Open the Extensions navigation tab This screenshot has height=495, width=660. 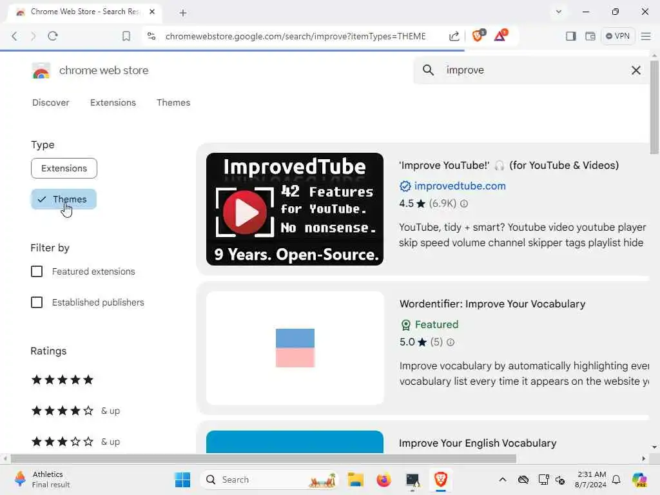(113, 102)
